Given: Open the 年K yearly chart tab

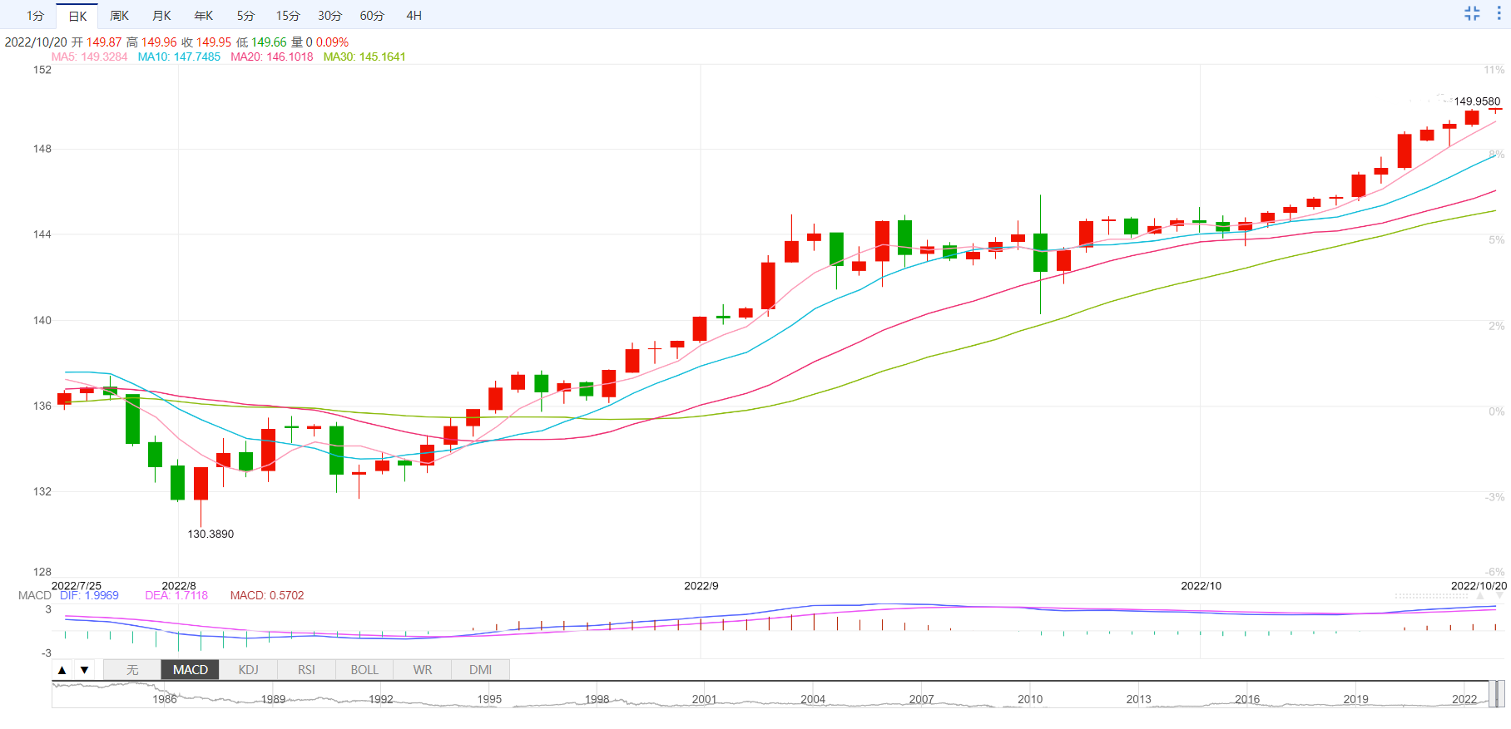Looking at the screenshot, I should (204, 16).
